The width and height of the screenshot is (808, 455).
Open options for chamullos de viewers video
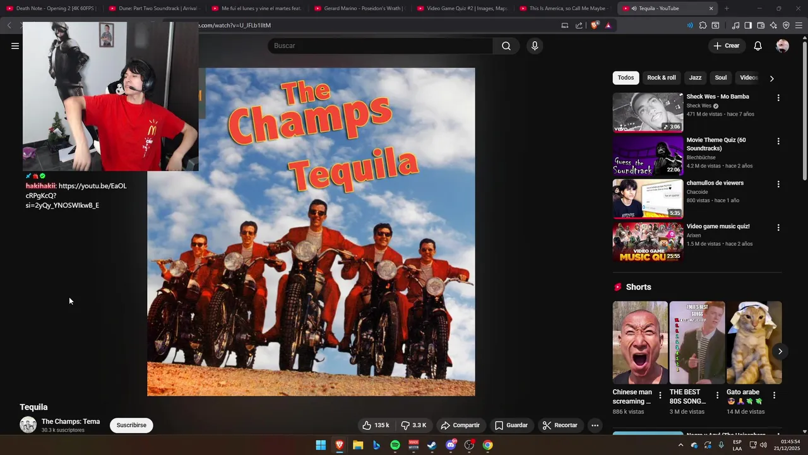tap(778, 184)
